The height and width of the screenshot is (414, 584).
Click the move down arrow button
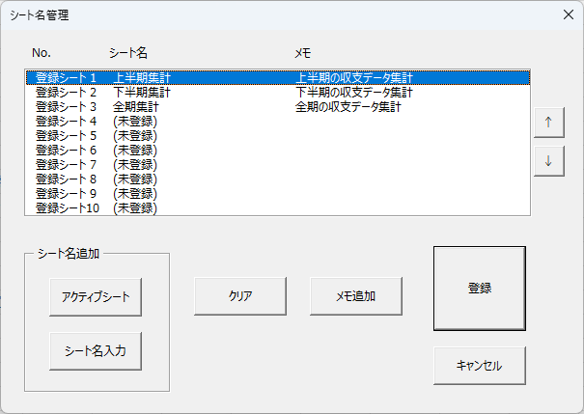pos(548,161)
